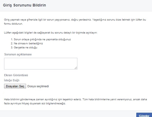152x117 pixels.
Task: Click the 'Dosya seçilmedi' file status text
Action: [38, 86]
